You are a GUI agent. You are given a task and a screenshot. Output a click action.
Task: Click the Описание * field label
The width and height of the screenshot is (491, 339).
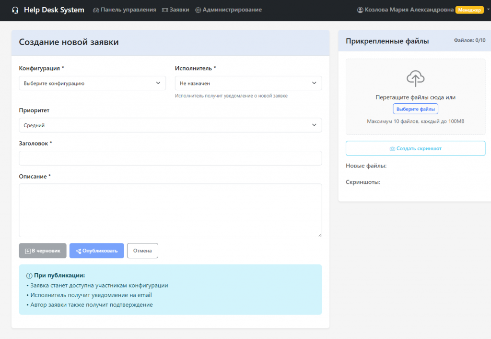coord(35,177)
